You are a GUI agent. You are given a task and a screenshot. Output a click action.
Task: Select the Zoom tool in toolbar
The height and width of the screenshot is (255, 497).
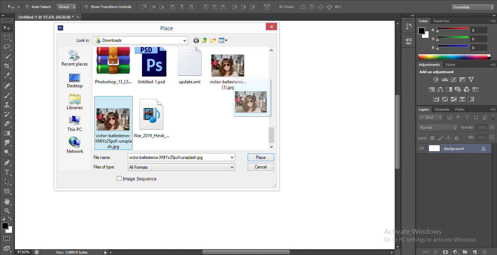pos(7,211)
